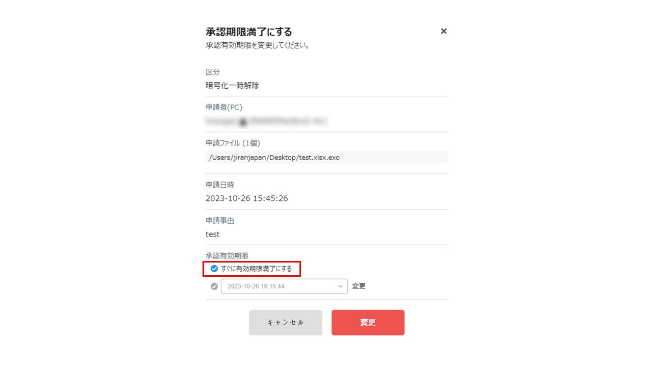Screen dimensions: 653x367
Task: Click the 暗号化一時解除 category value
Action: pos(232,86)
